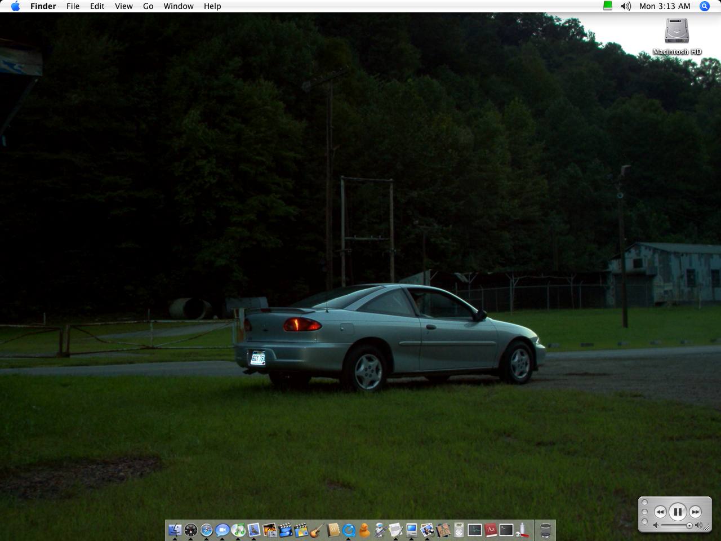This screenshot has height=541, width=721.
Task: Open Spotlight search in menu bar
Action: (x=704, y=6)
